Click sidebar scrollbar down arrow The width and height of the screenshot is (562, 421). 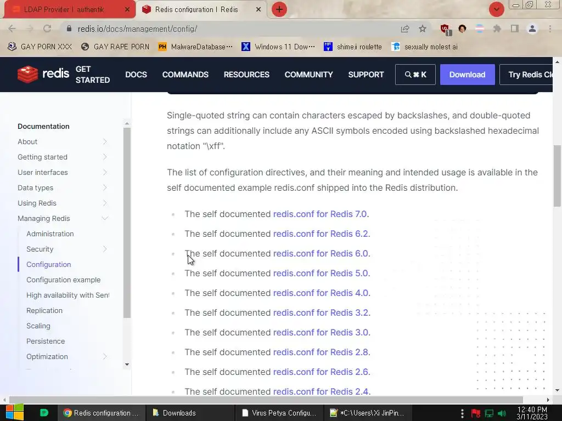click(127, 365)
